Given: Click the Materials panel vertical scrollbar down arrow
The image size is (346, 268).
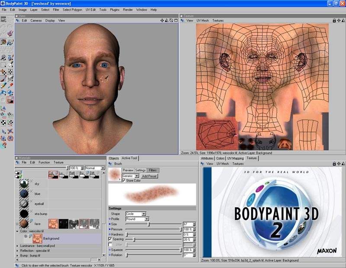Looking at the screenshot, I should 103,255.
